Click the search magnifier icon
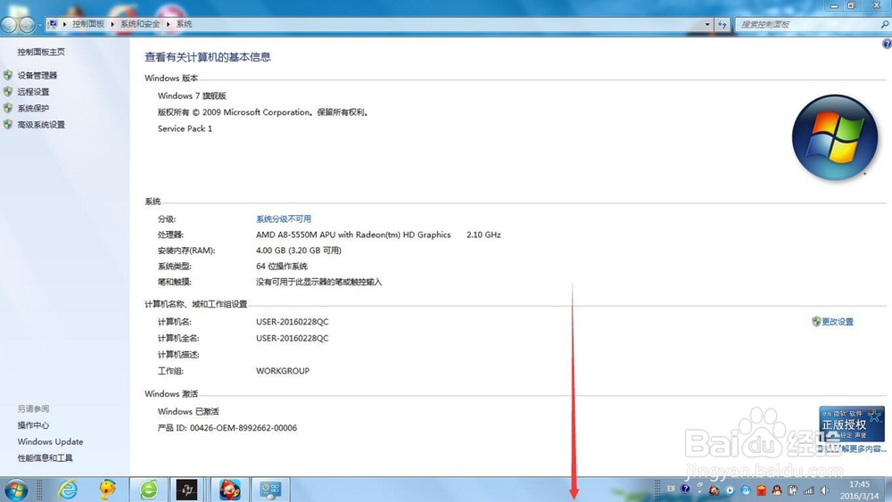This screenshot has height=502, width=892. 885,24
